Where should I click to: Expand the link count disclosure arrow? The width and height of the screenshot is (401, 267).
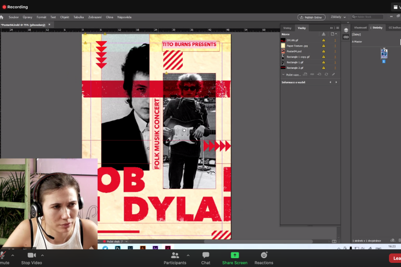click(283, 74)
